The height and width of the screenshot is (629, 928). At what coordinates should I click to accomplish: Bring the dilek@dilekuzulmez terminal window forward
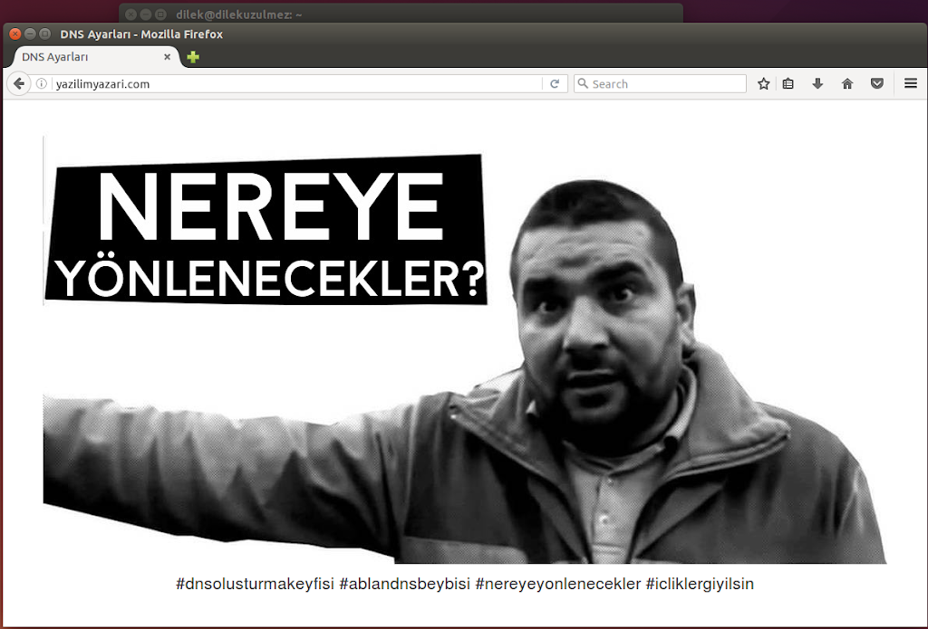(400, 13)
